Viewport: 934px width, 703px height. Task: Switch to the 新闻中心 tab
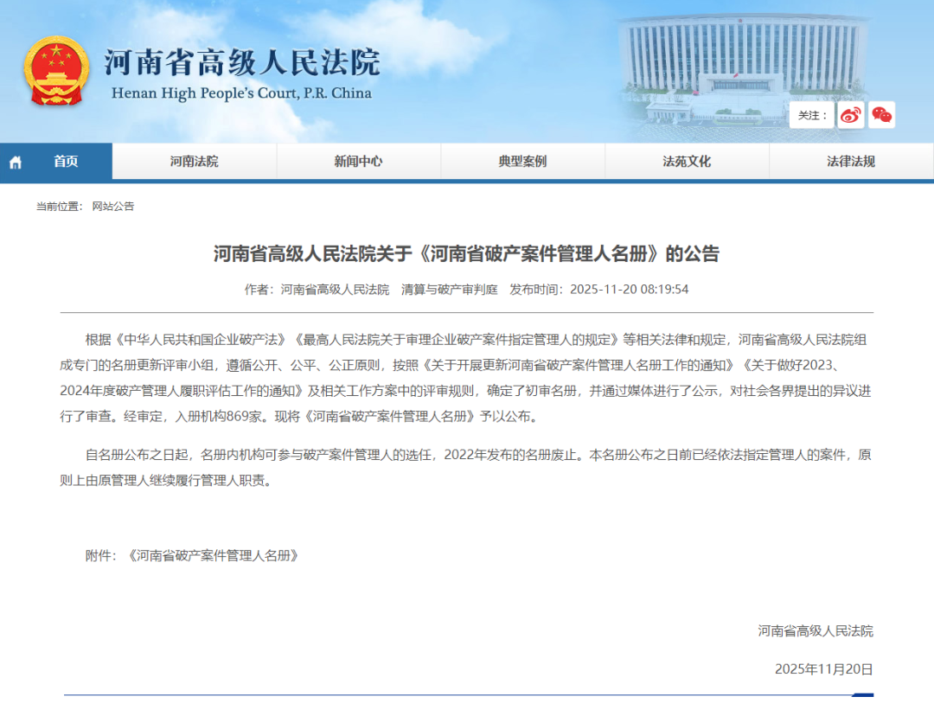pos(359,161)
